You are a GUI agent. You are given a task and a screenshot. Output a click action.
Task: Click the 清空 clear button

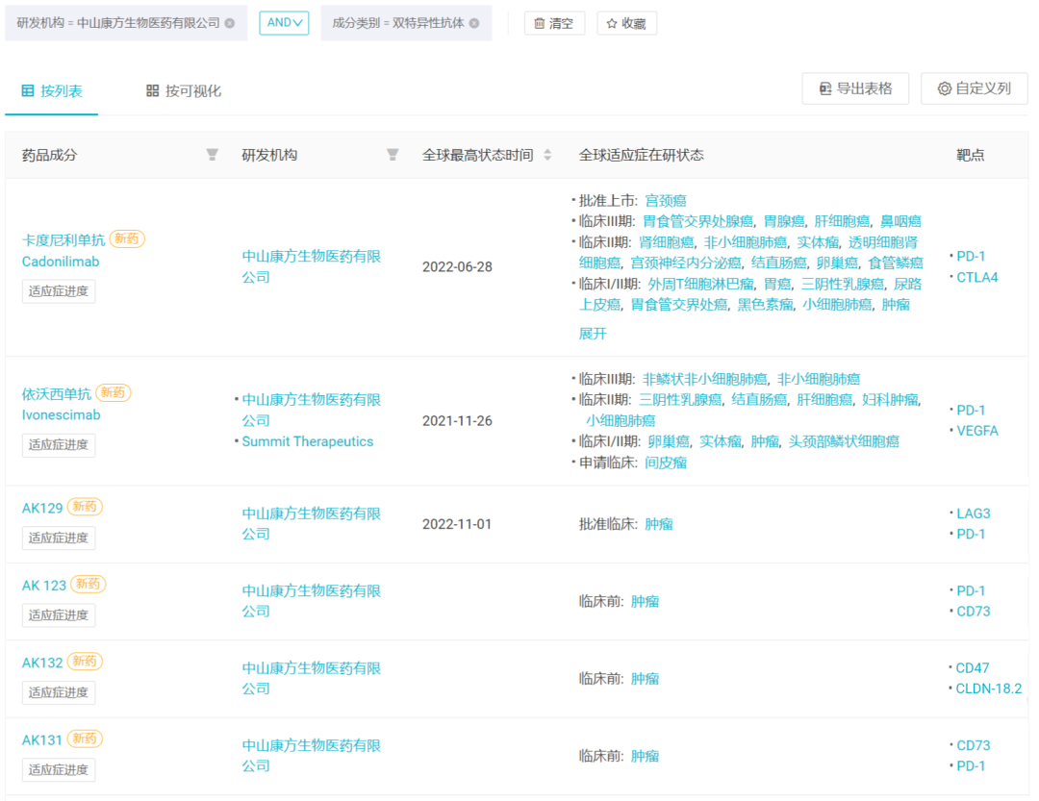(x=554, y=24)
